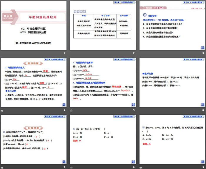Click the 学习目标 column header in the table
Image resolution: width=206 pixels, height=169 pixels.
102,15
